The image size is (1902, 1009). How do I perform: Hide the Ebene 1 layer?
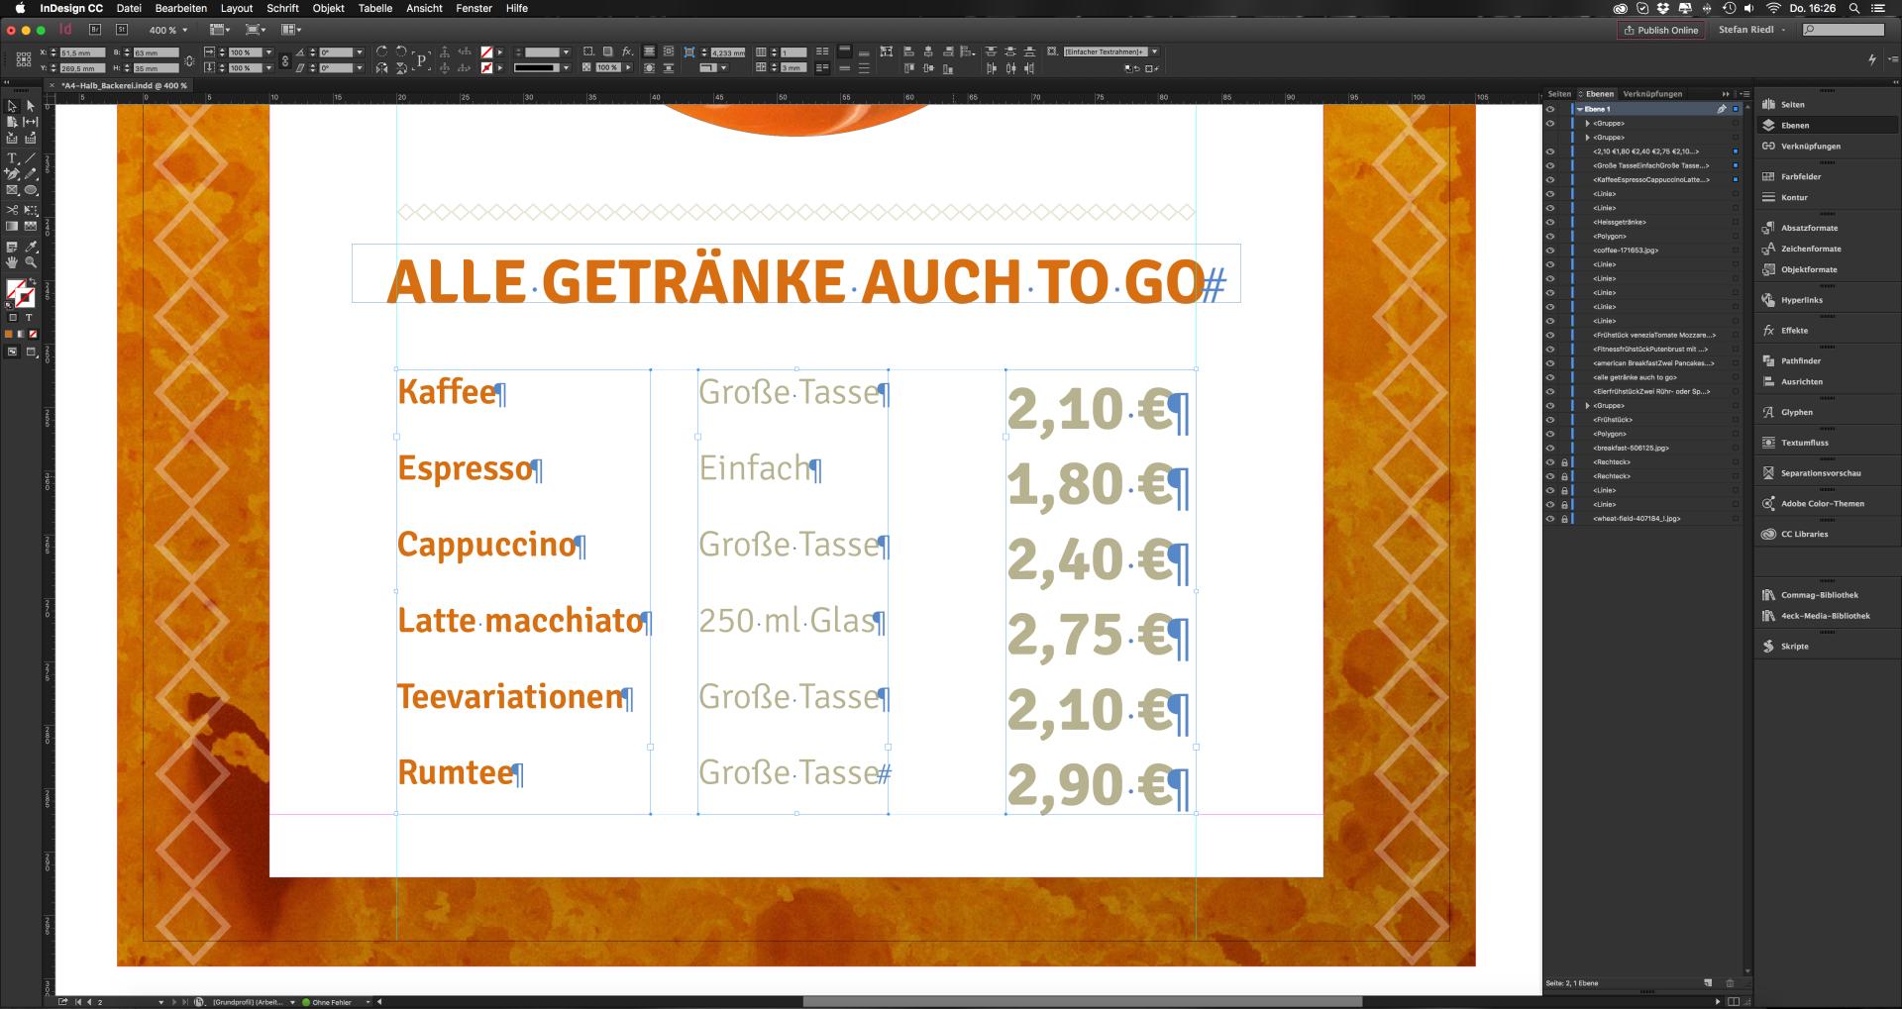(x=1550, y=109)
